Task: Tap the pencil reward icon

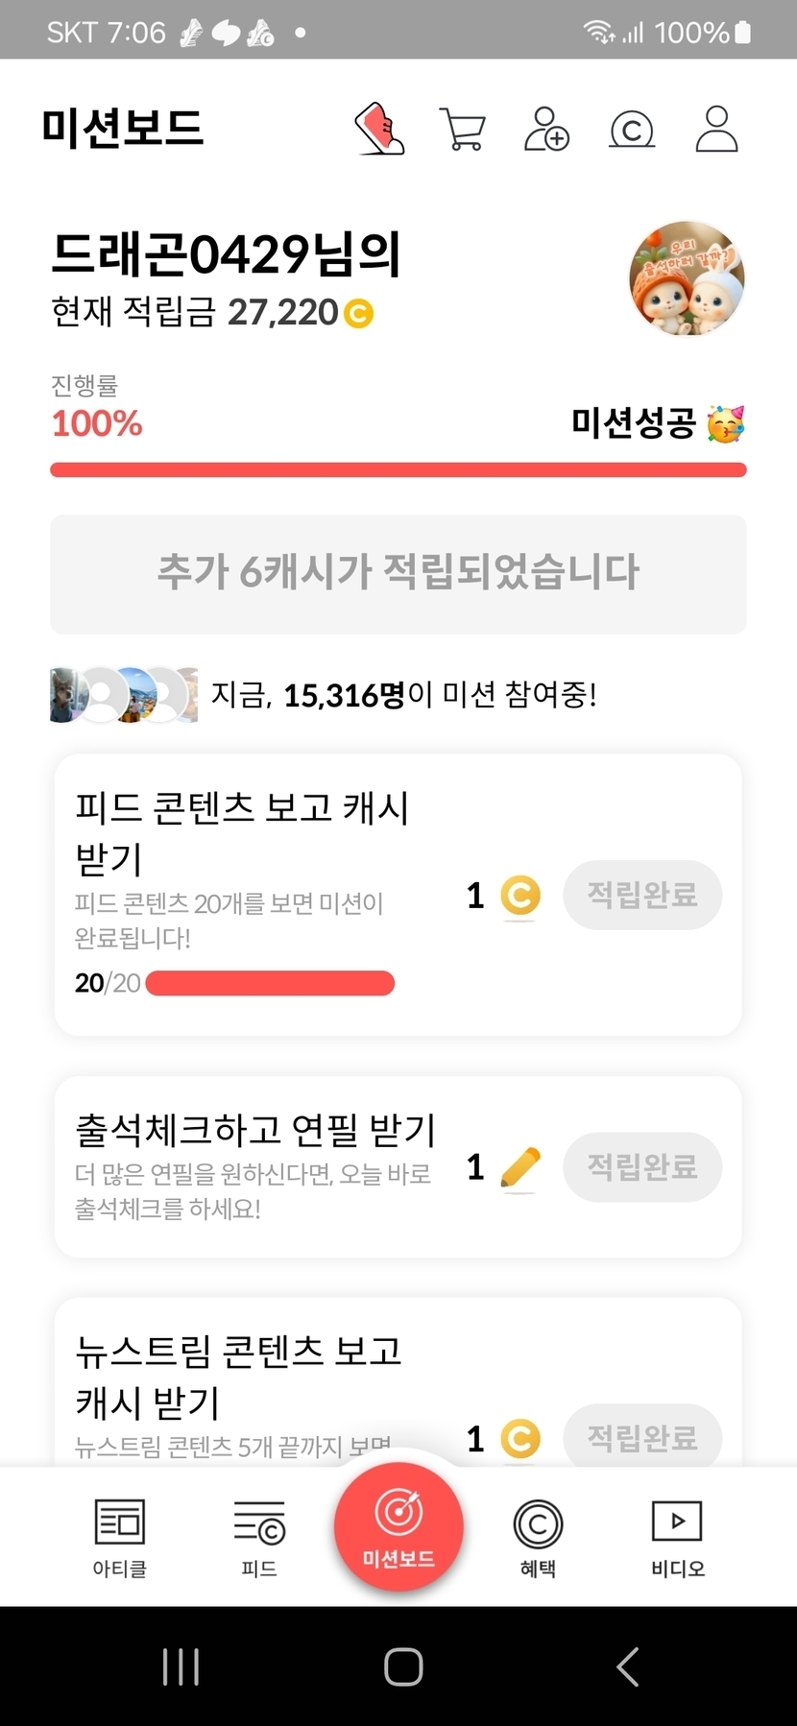Action: click(520, 1167)
